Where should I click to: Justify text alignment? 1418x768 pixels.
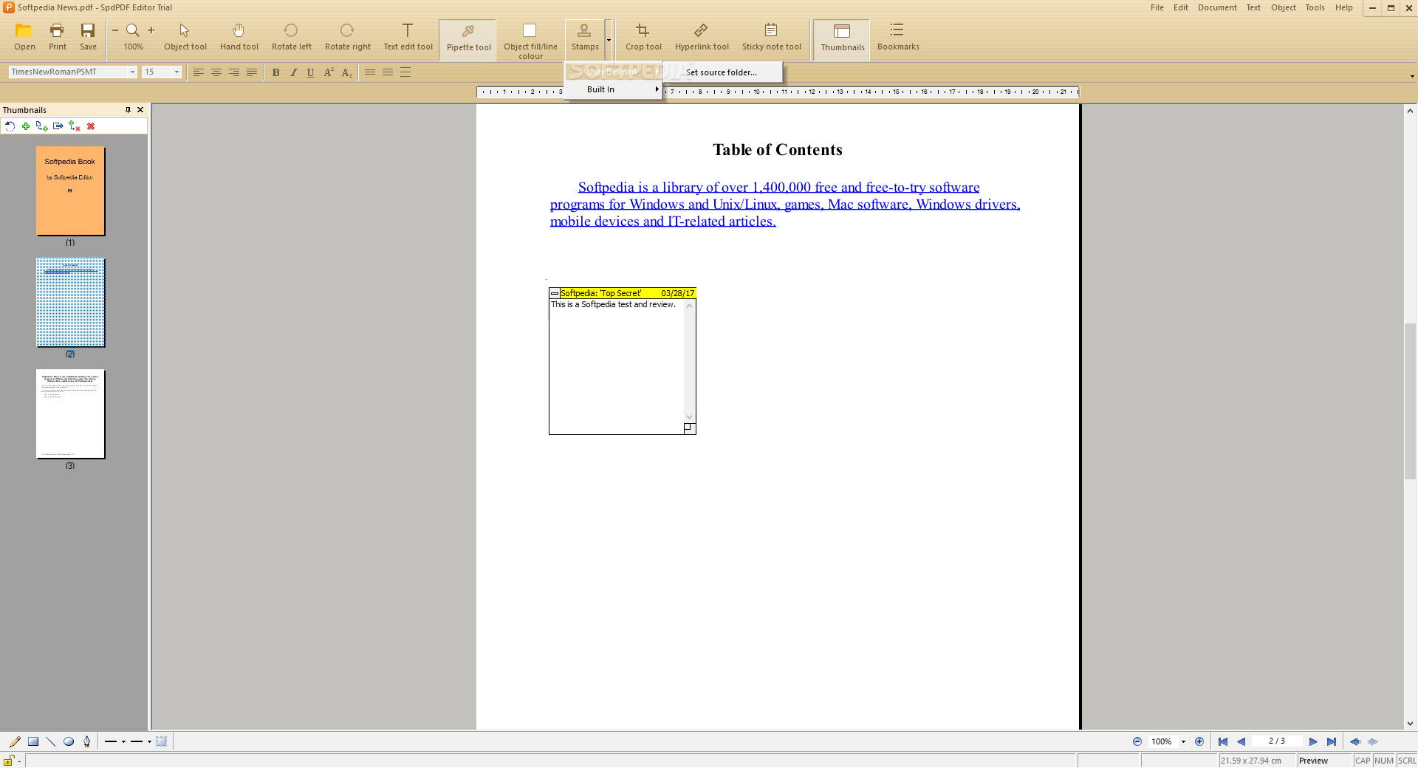(x=252, y=72)
